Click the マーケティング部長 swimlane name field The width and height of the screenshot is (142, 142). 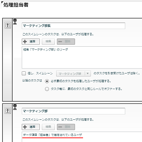pos(73,26)
